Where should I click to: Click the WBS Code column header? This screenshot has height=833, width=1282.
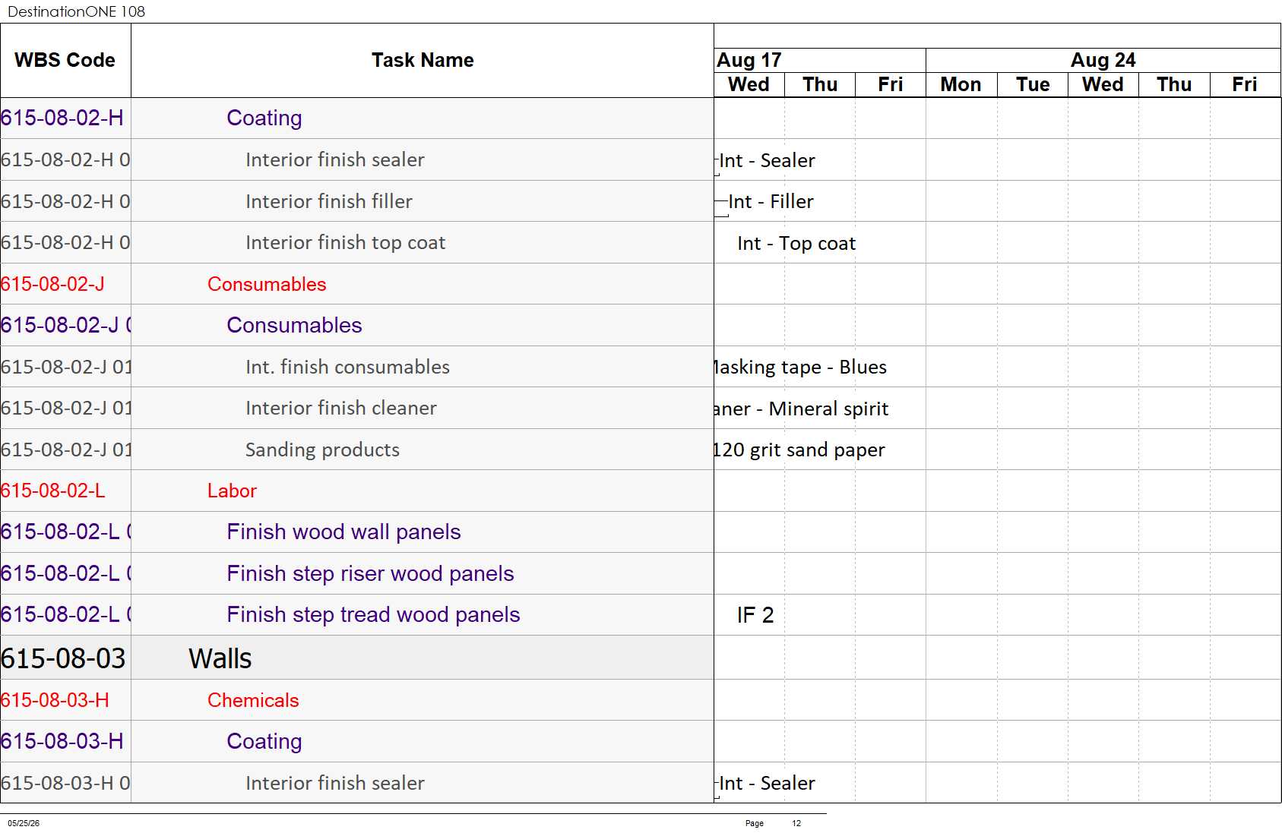click(x=65, y=60)
